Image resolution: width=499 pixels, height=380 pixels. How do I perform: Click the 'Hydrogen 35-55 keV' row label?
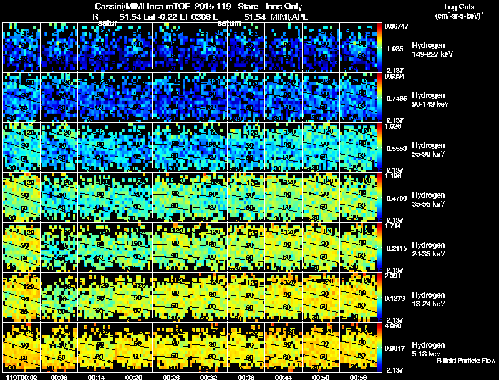click(429, 200)
